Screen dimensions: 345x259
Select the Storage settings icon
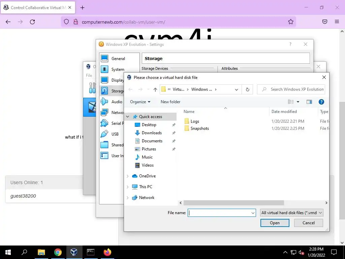click(104, 91)
